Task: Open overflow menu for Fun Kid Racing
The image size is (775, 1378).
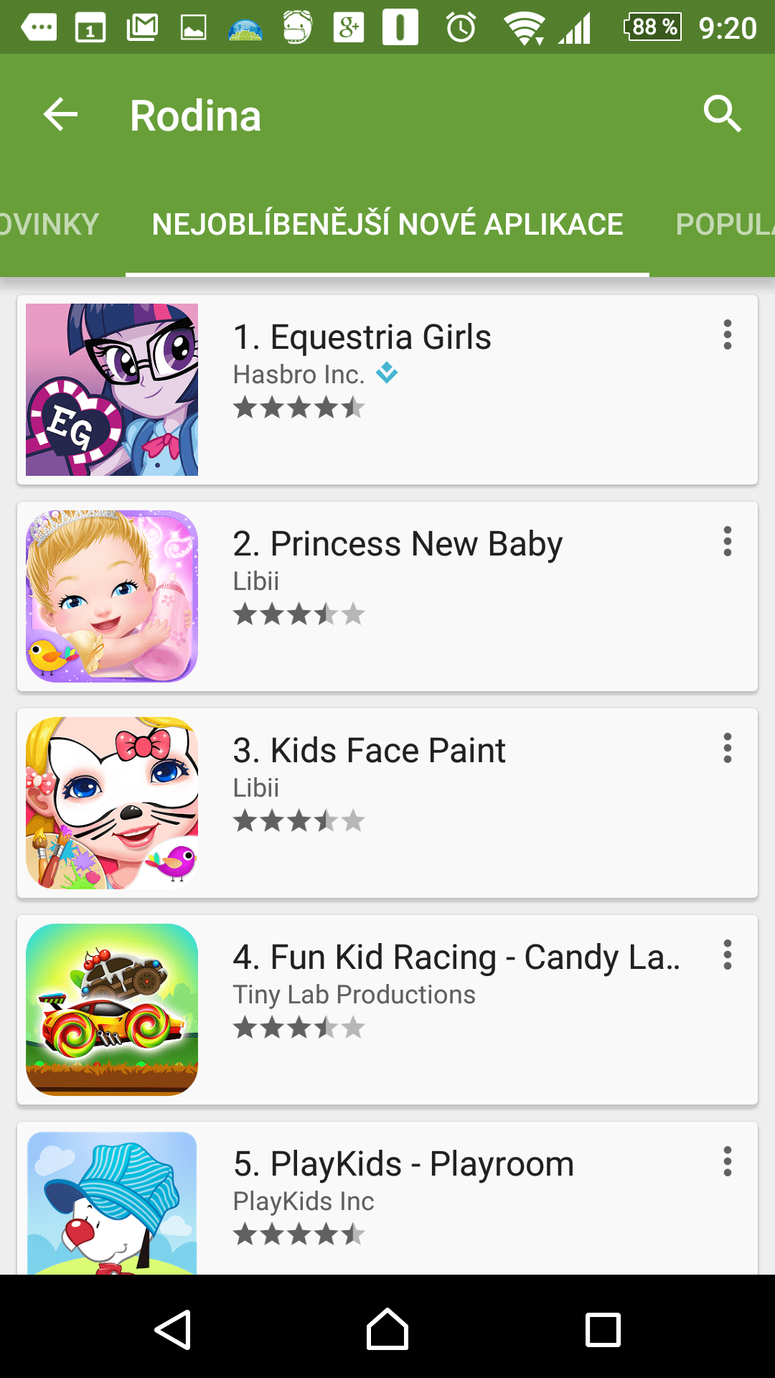Action: [x=727, y=955]
